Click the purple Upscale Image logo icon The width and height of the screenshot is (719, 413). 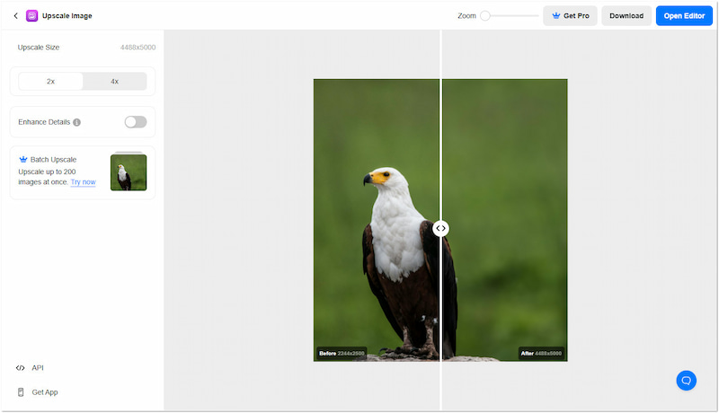pos(32,16)
